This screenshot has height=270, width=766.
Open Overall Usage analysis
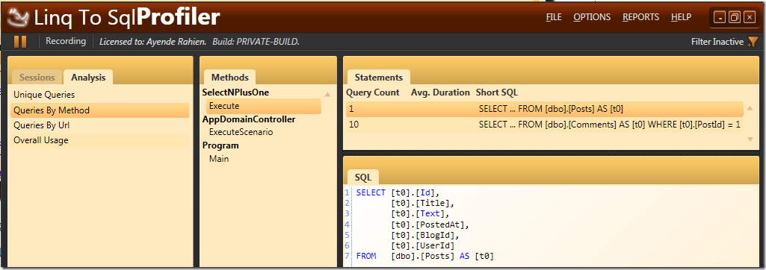[x=99, y=140]
